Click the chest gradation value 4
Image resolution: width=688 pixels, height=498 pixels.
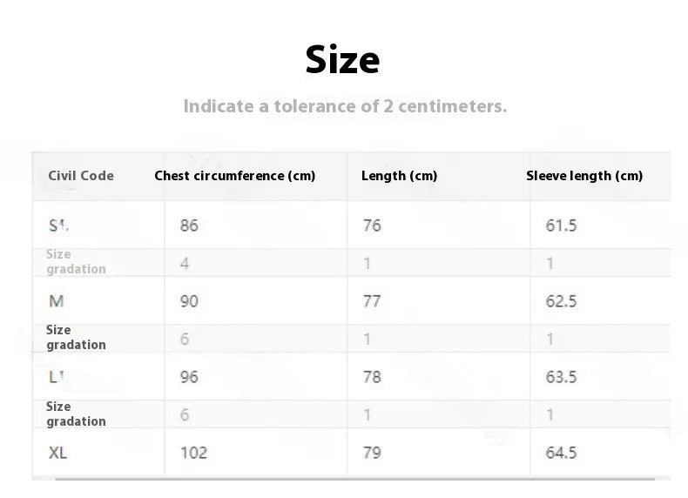[185, 263]
